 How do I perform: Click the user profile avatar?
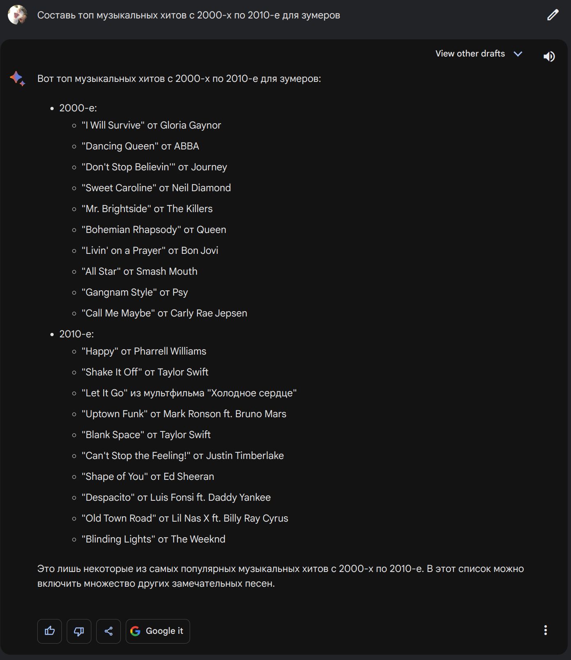click(x=17, y=15)
